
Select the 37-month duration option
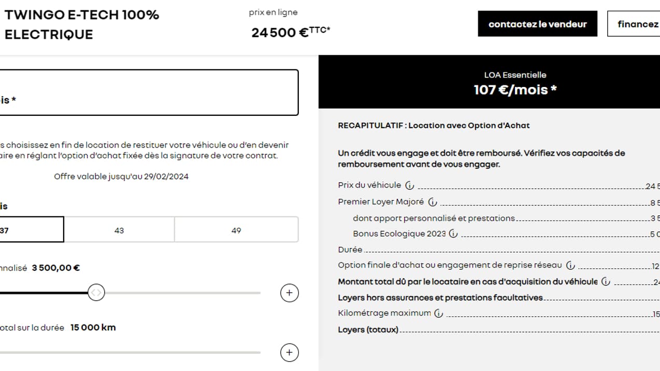[31, 229]
